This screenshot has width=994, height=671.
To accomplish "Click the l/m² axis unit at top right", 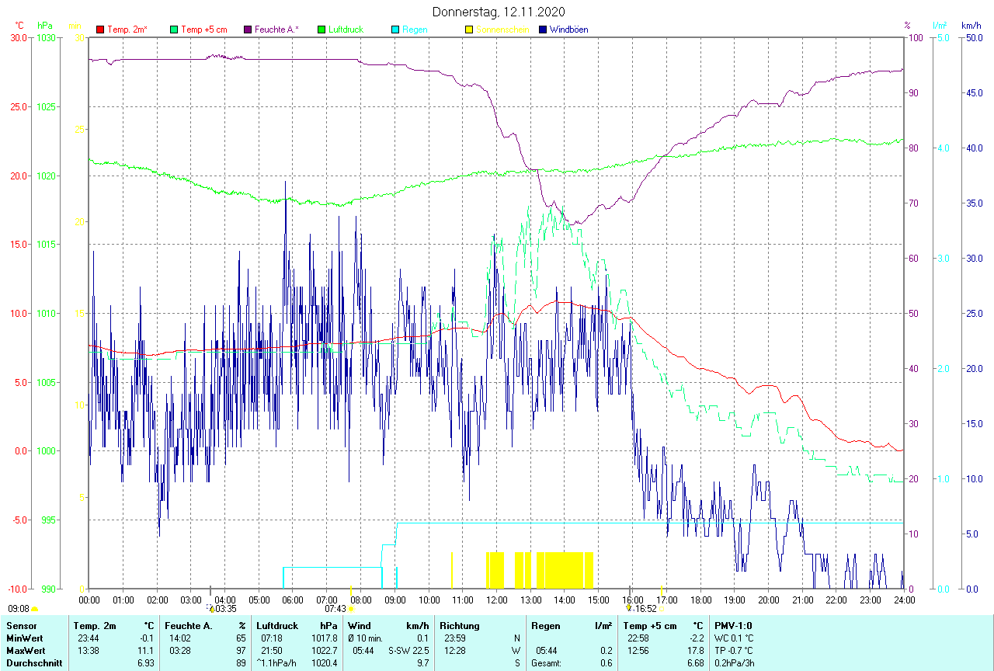I will [940, 26].
